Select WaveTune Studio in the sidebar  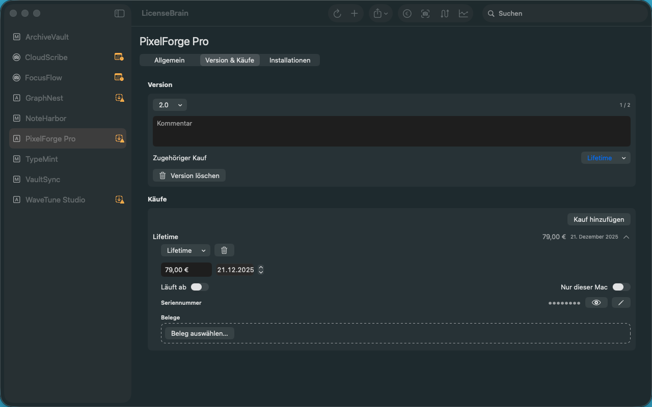(68, 200)
